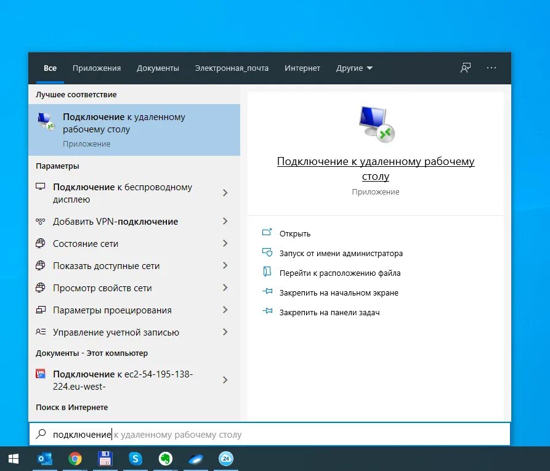Viewport: 550px width, 471px height.
Task: Click the admin shield icon
Action: (267, 252)
